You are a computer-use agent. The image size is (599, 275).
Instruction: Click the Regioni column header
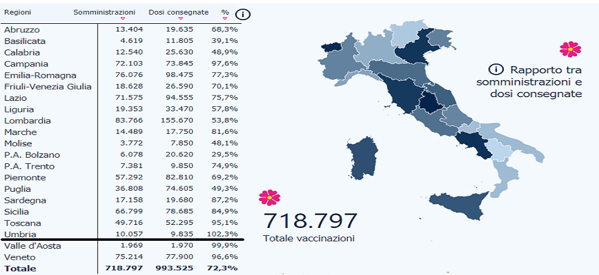[x=18, y=12]
